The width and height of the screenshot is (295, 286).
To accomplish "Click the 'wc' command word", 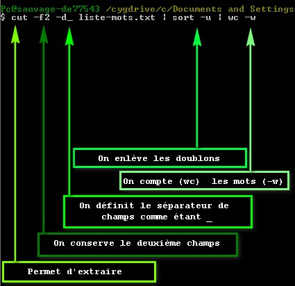I will 233,18.
